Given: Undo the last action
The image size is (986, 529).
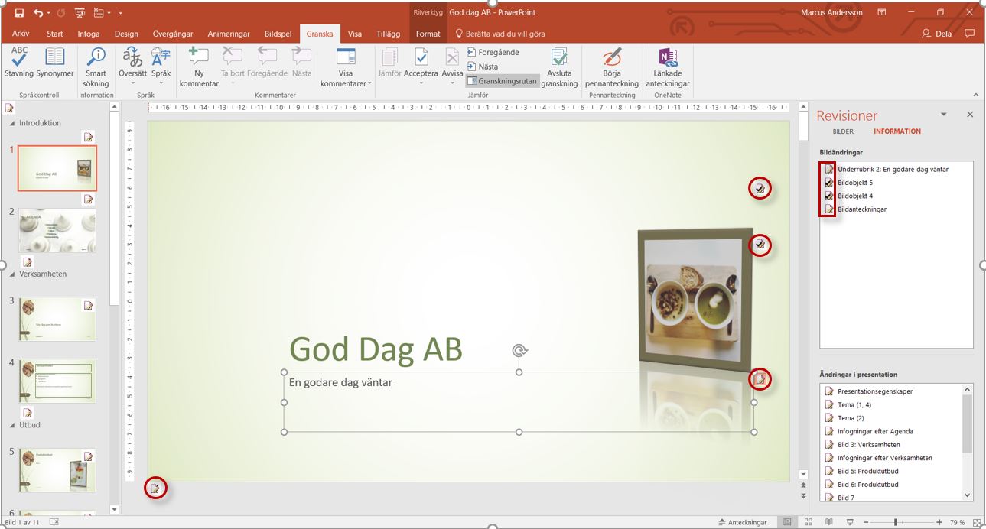Looking at the screenshot, I should coord(38,13).
